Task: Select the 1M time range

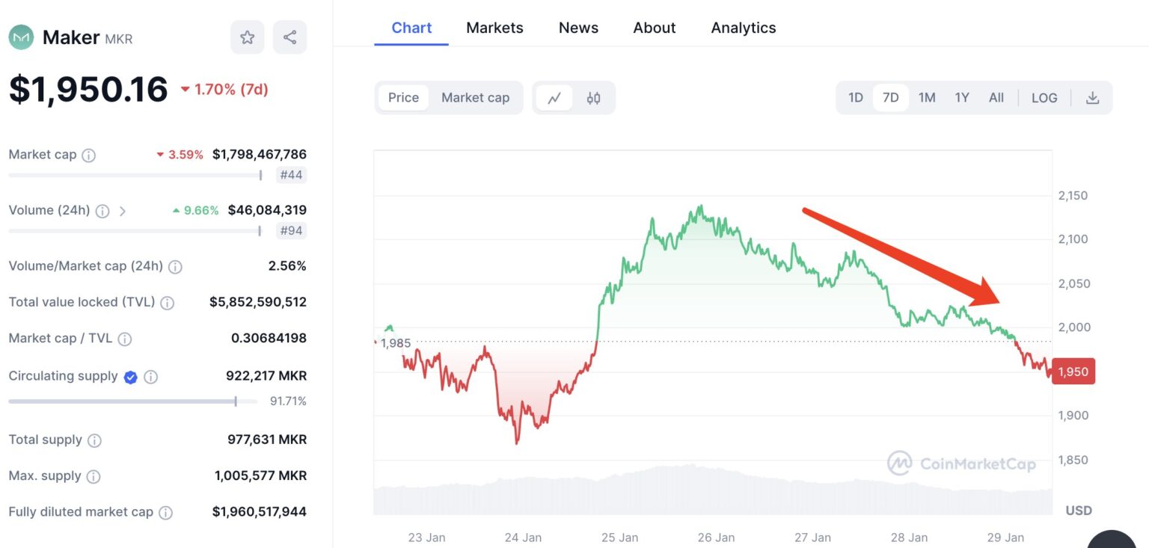Action: (x=927, y=98)
